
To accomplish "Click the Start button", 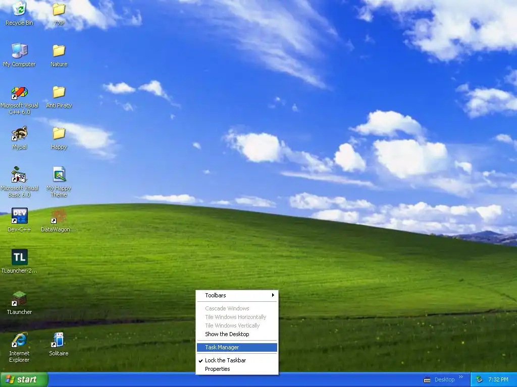I will (24, 379).
